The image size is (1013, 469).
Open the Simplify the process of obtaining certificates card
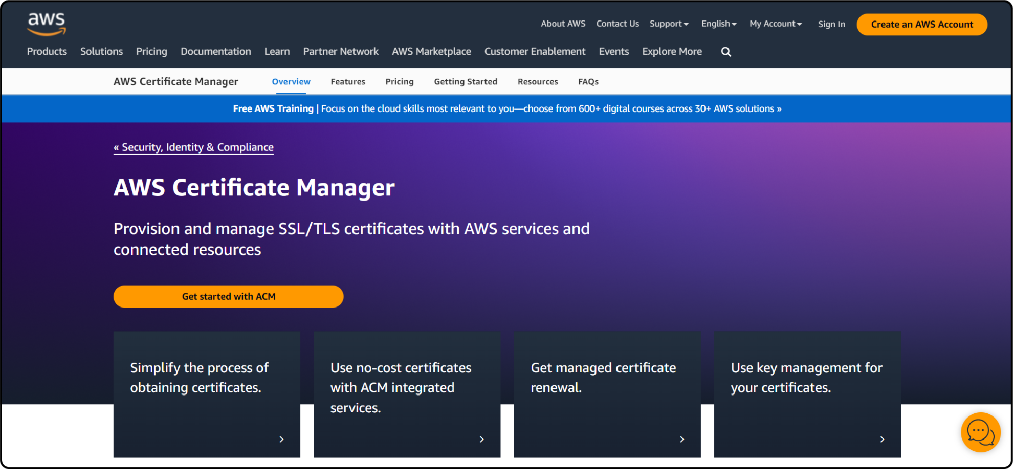207,394
